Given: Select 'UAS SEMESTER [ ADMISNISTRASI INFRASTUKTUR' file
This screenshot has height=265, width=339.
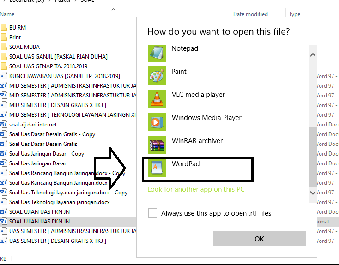Looking at the screenshot, I should [x=73, y=231].
